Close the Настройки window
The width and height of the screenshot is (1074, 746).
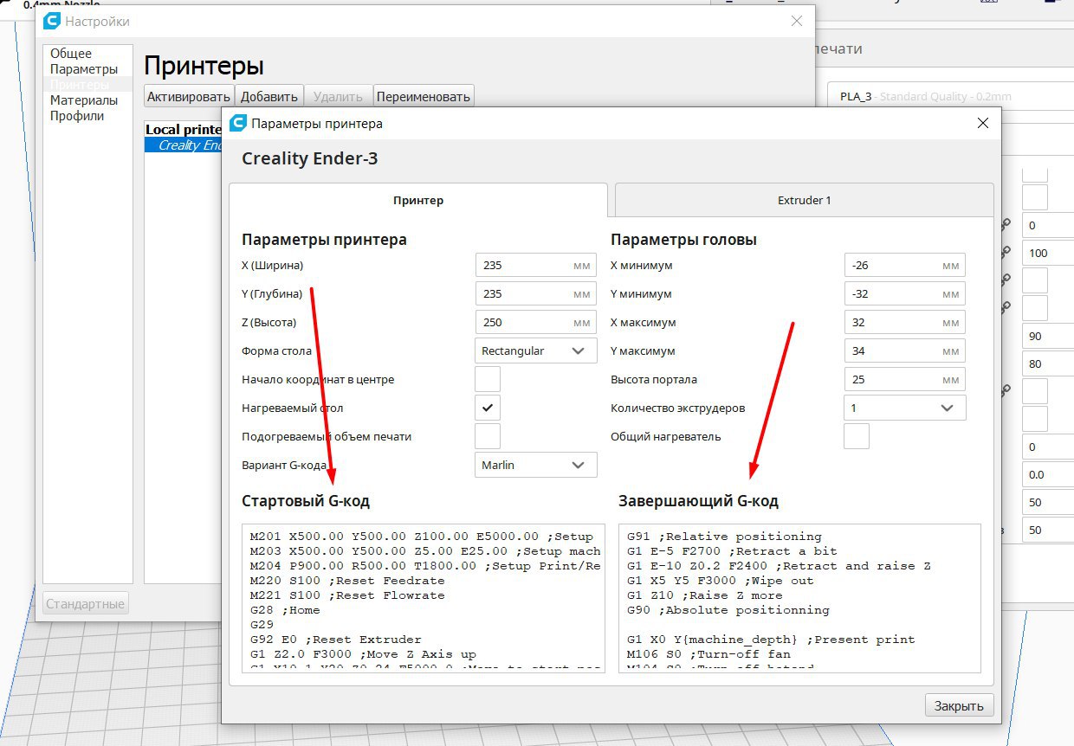[x=797, y=21]
